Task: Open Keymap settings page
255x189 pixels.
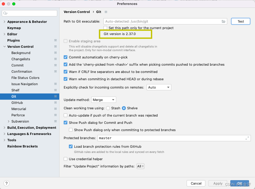Action: [14, 28]
